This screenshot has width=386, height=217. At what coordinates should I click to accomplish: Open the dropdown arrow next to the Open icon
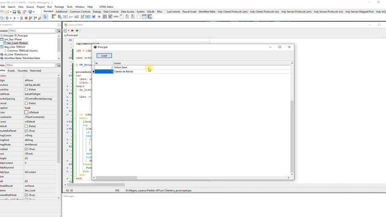[11, 12]
